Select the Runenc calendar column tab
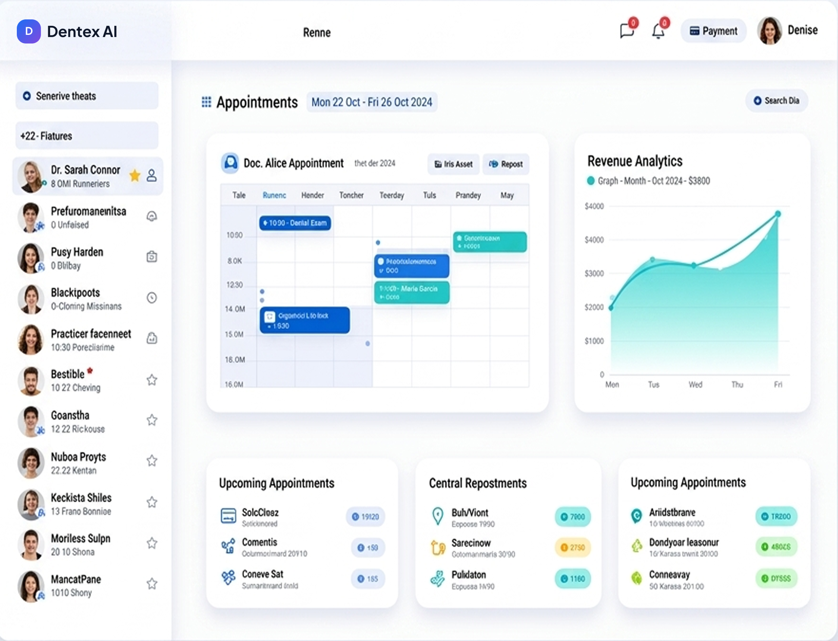This screenshot has height=641, width=838. click(x=274, y=195)
